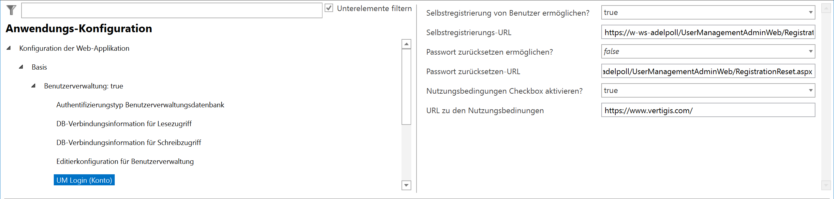The height and width of the screenshot is (199, 834).
Task: Select Authentifizierungstyp Benutzerverwaltungsdatenbank in the tree
Action: click(x=140, y=105)
